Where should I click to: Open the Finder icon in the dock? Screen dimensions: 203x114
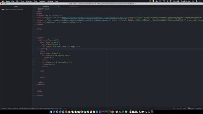(51, 112)
